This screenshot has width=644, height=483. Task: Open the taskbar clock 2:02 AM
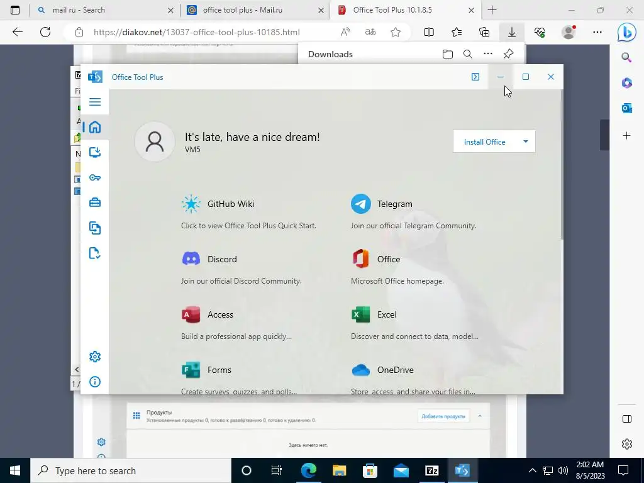coord(590,470)
